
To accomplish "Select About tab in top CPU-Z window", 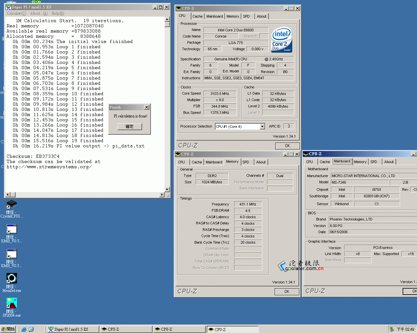I will pyautogui.click(x=261, y=16).
